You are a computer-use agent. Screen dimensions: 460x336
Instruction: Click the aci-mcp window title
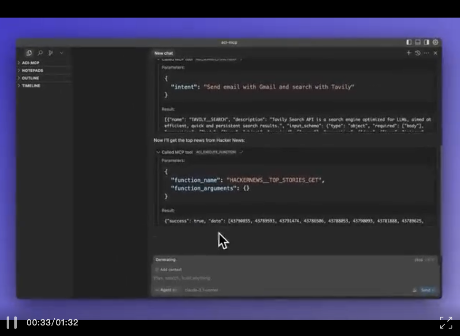(229, 43)
